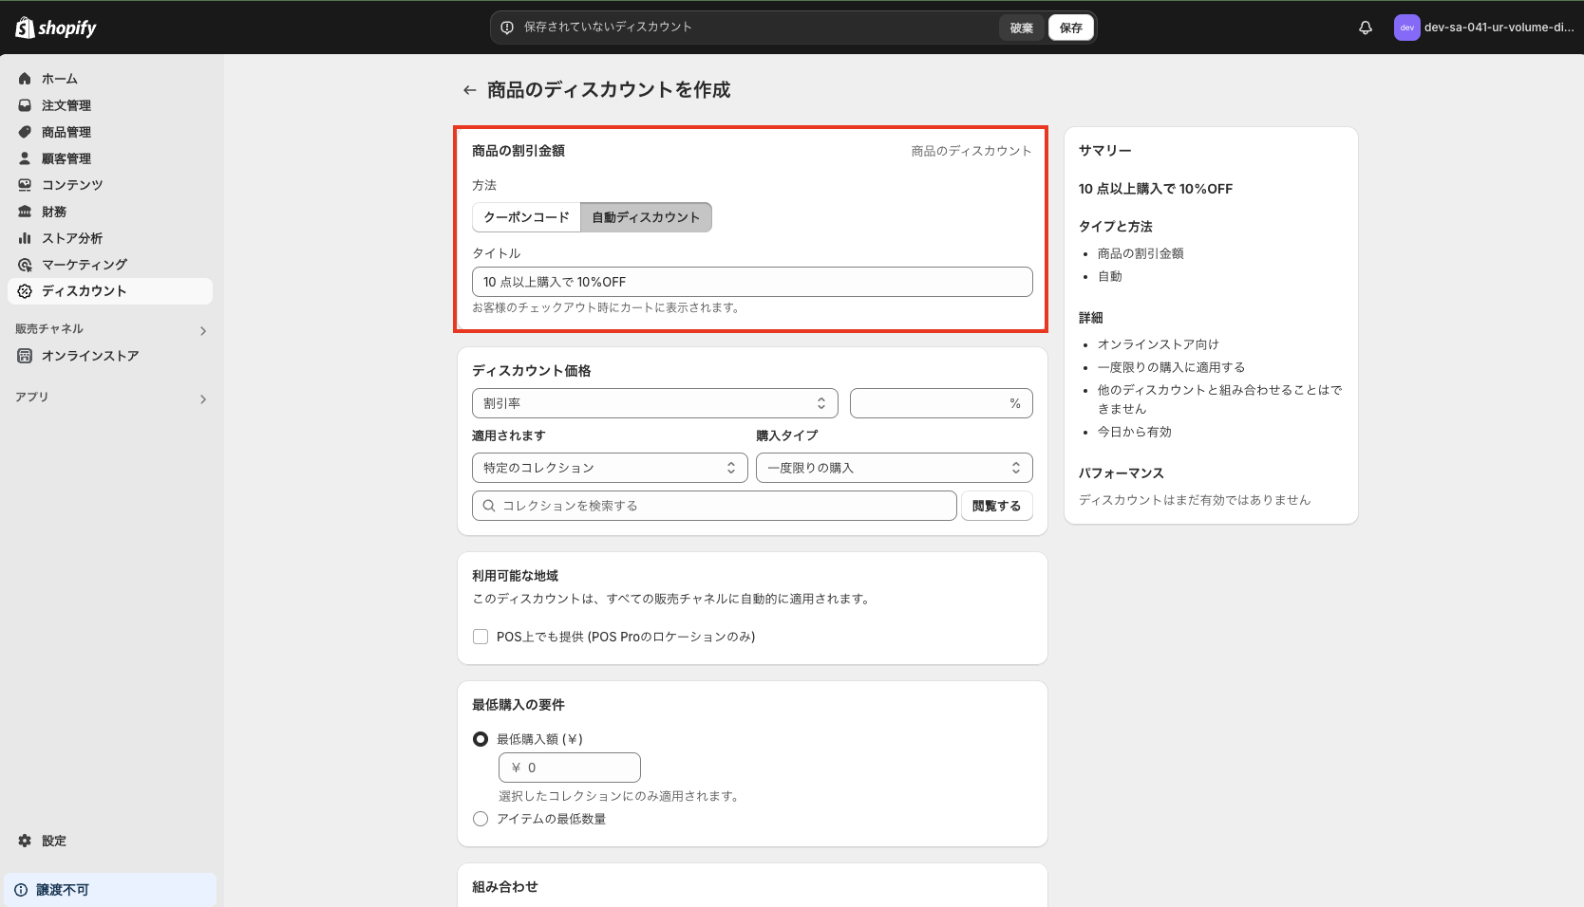Open the 割引率 dropdown

coord(654,402)
